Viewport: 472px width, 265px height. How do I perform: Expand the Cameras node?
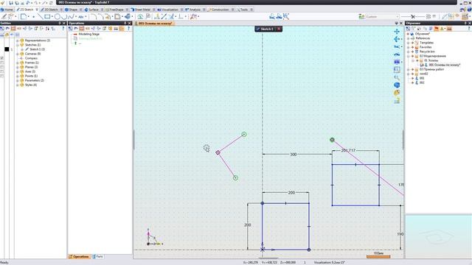point(18,54)
